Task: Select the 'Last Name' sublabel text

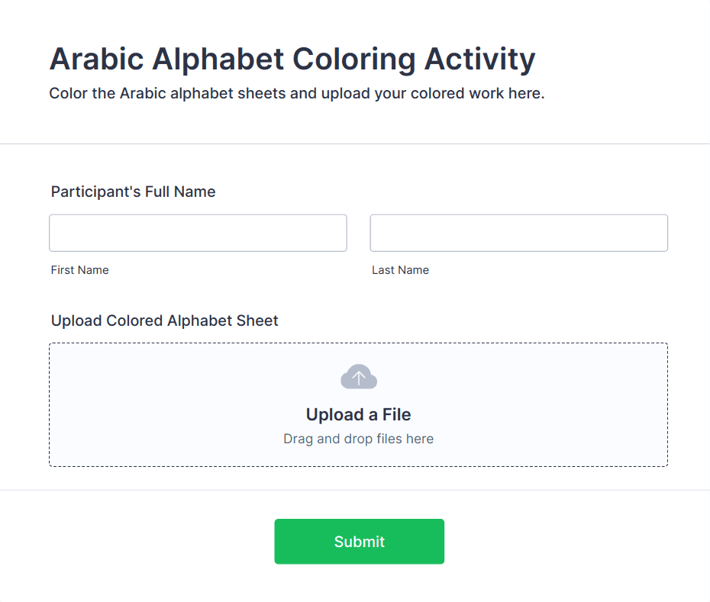Action: (x=400, y=269)
